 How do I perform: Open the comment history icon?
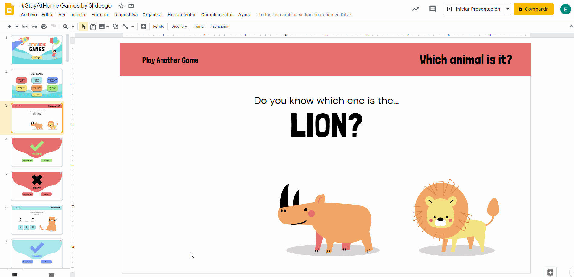coord(433,9)
